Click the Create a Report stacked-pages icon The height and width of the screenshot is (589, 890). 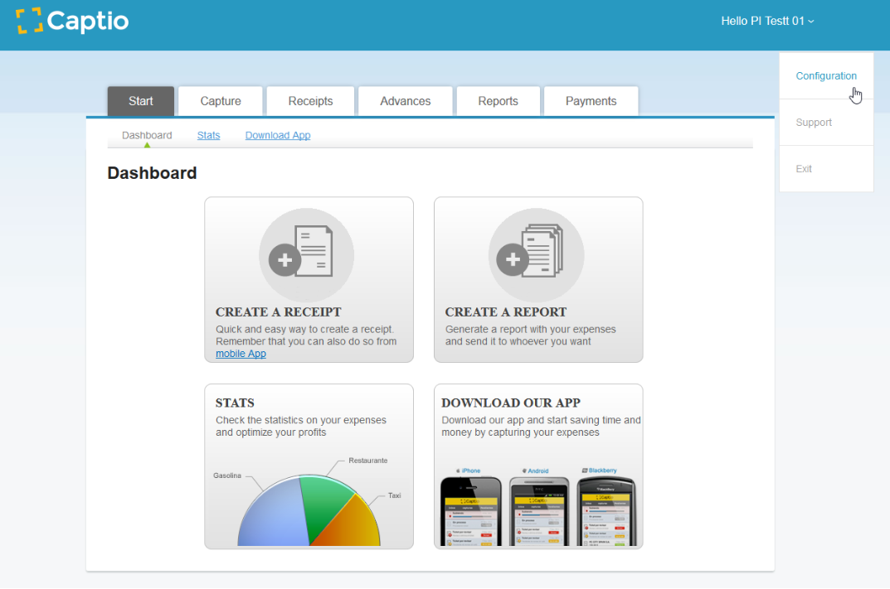[x=536, y=254]
